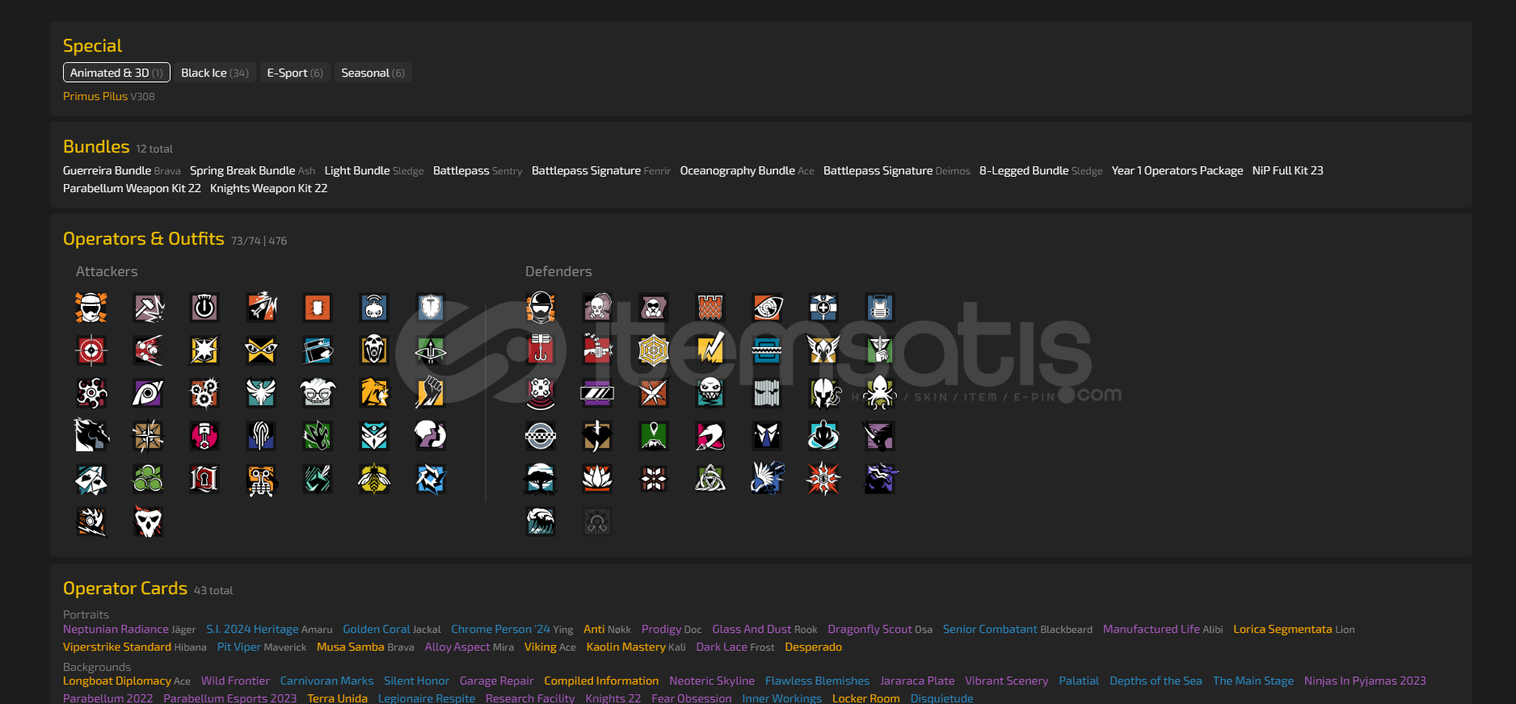Choose the Thermite orange charge icon
1516x704 pixels.
318,308
